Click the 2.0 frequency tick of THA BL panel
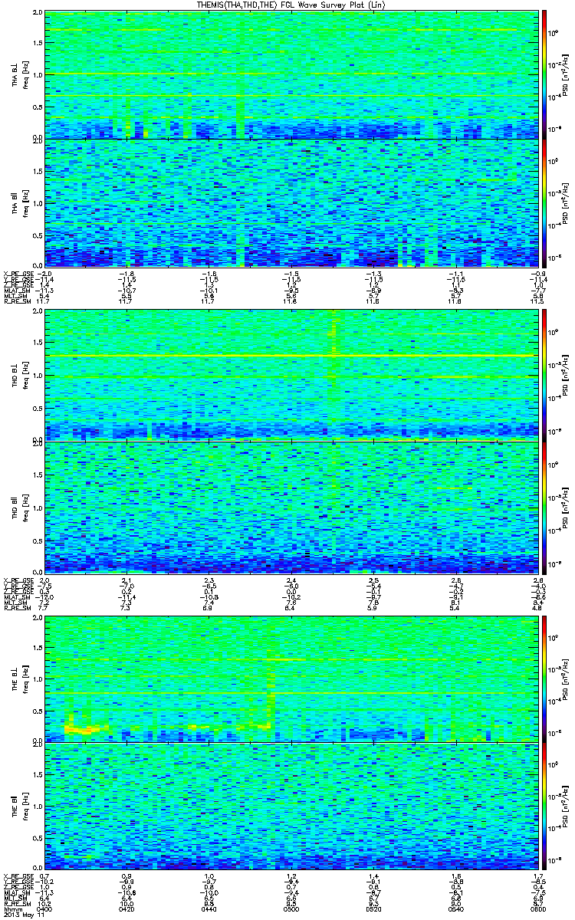This screenshot has height=920, width=575. click(x=38, y=14)
